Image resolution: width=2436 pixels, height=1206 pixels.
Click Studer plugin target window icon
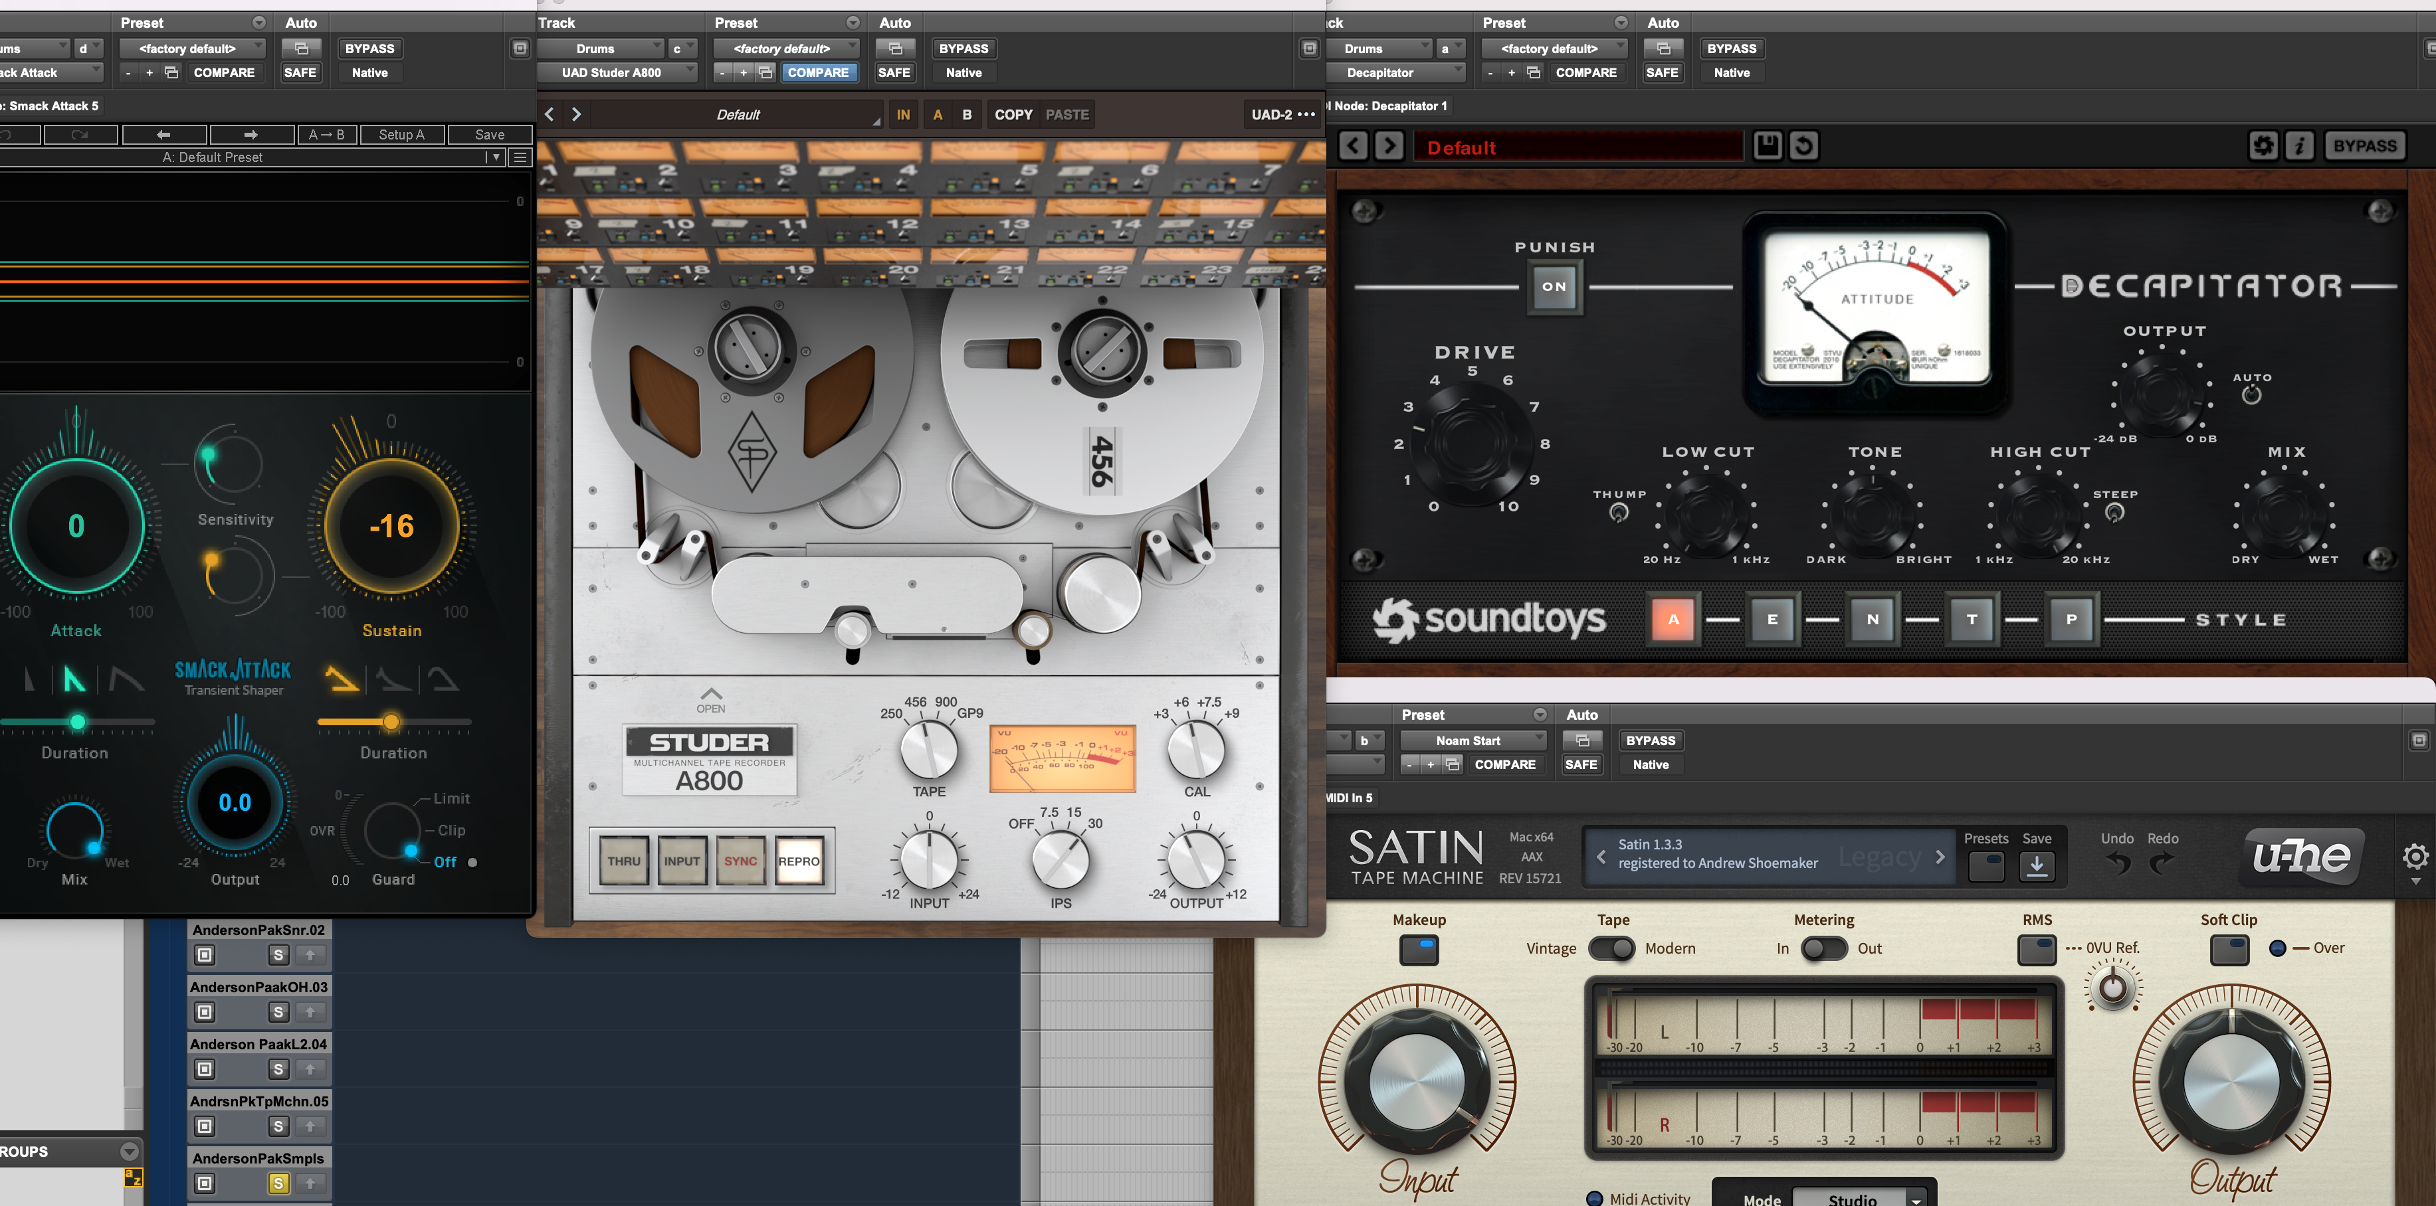pos(1309,48)
